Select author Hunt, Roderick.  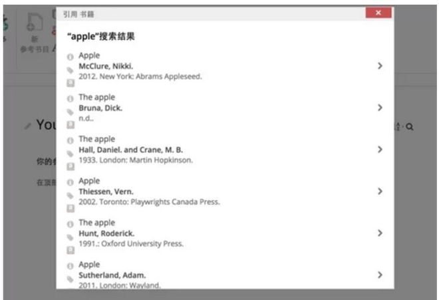point(106,233)
